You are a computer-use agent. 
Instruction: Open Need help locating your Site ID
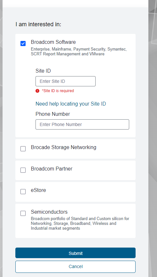pyautogui.click(x=71, y=104)
